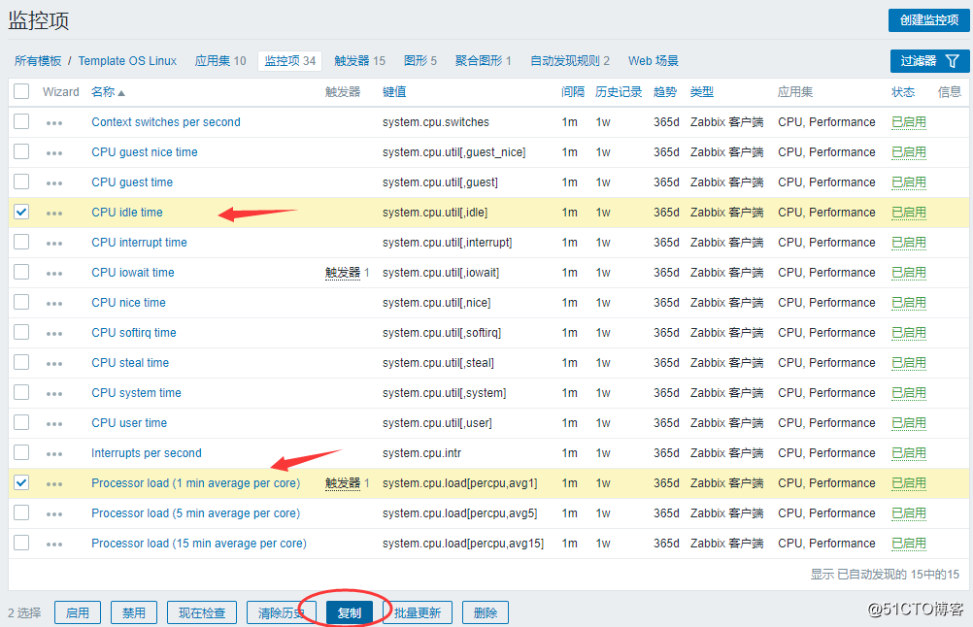Open CPU idle time item link
Screen dimensions: 973x627
point(126,213)
